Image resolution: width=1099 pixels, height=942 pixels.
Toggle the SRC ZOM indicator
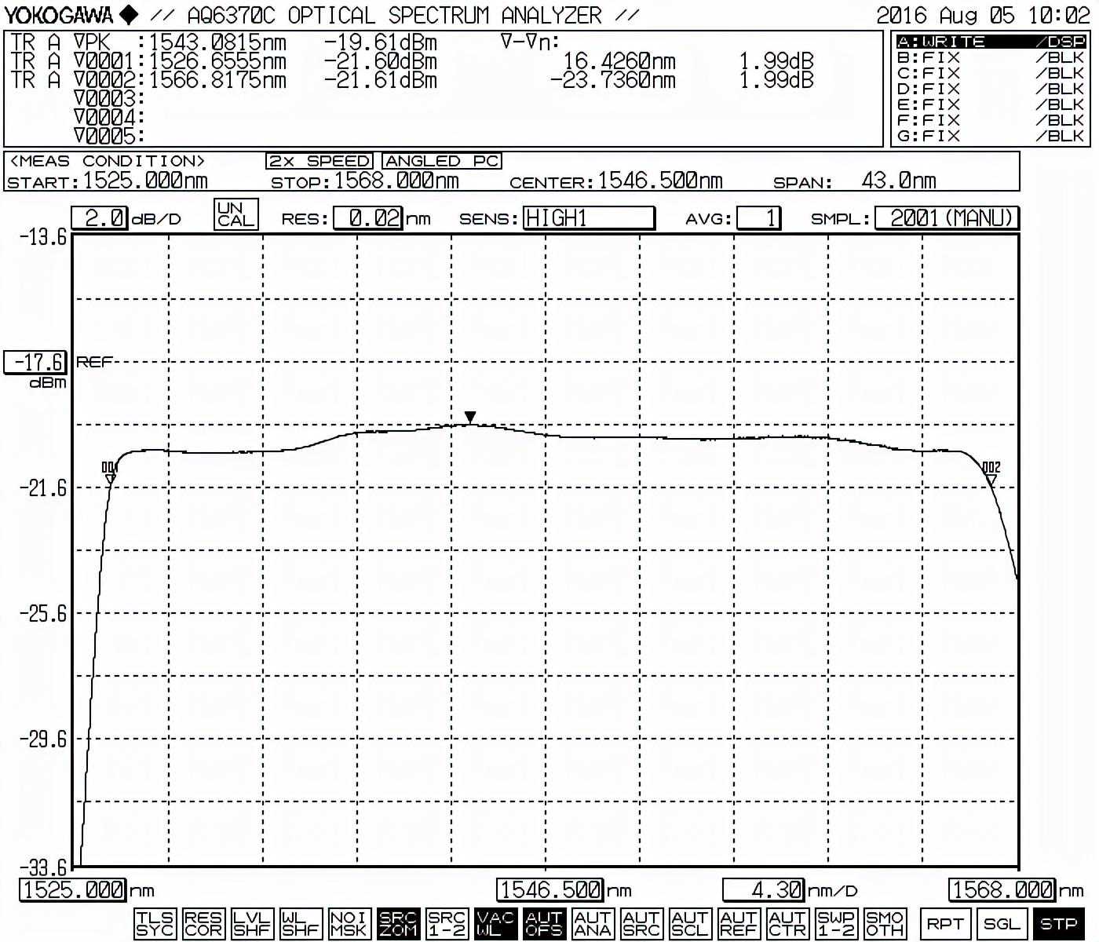pos(398,924)
